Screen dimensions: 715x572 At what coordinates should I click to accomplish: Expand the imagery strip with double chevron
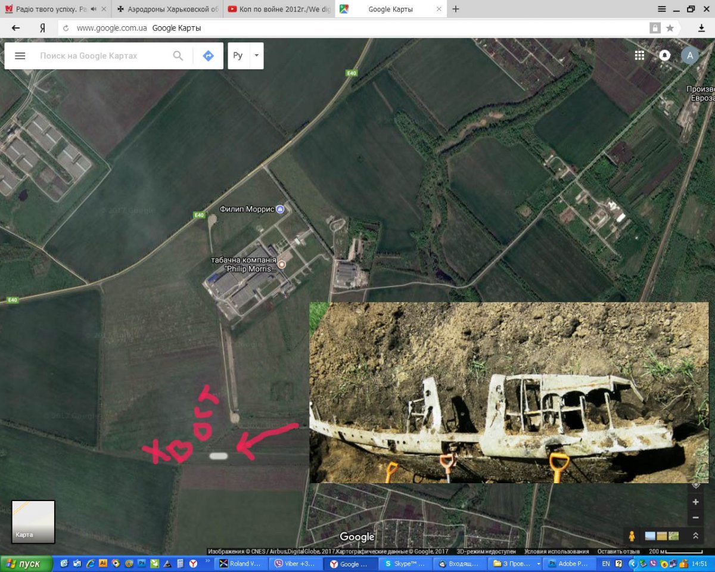point(695,536)
